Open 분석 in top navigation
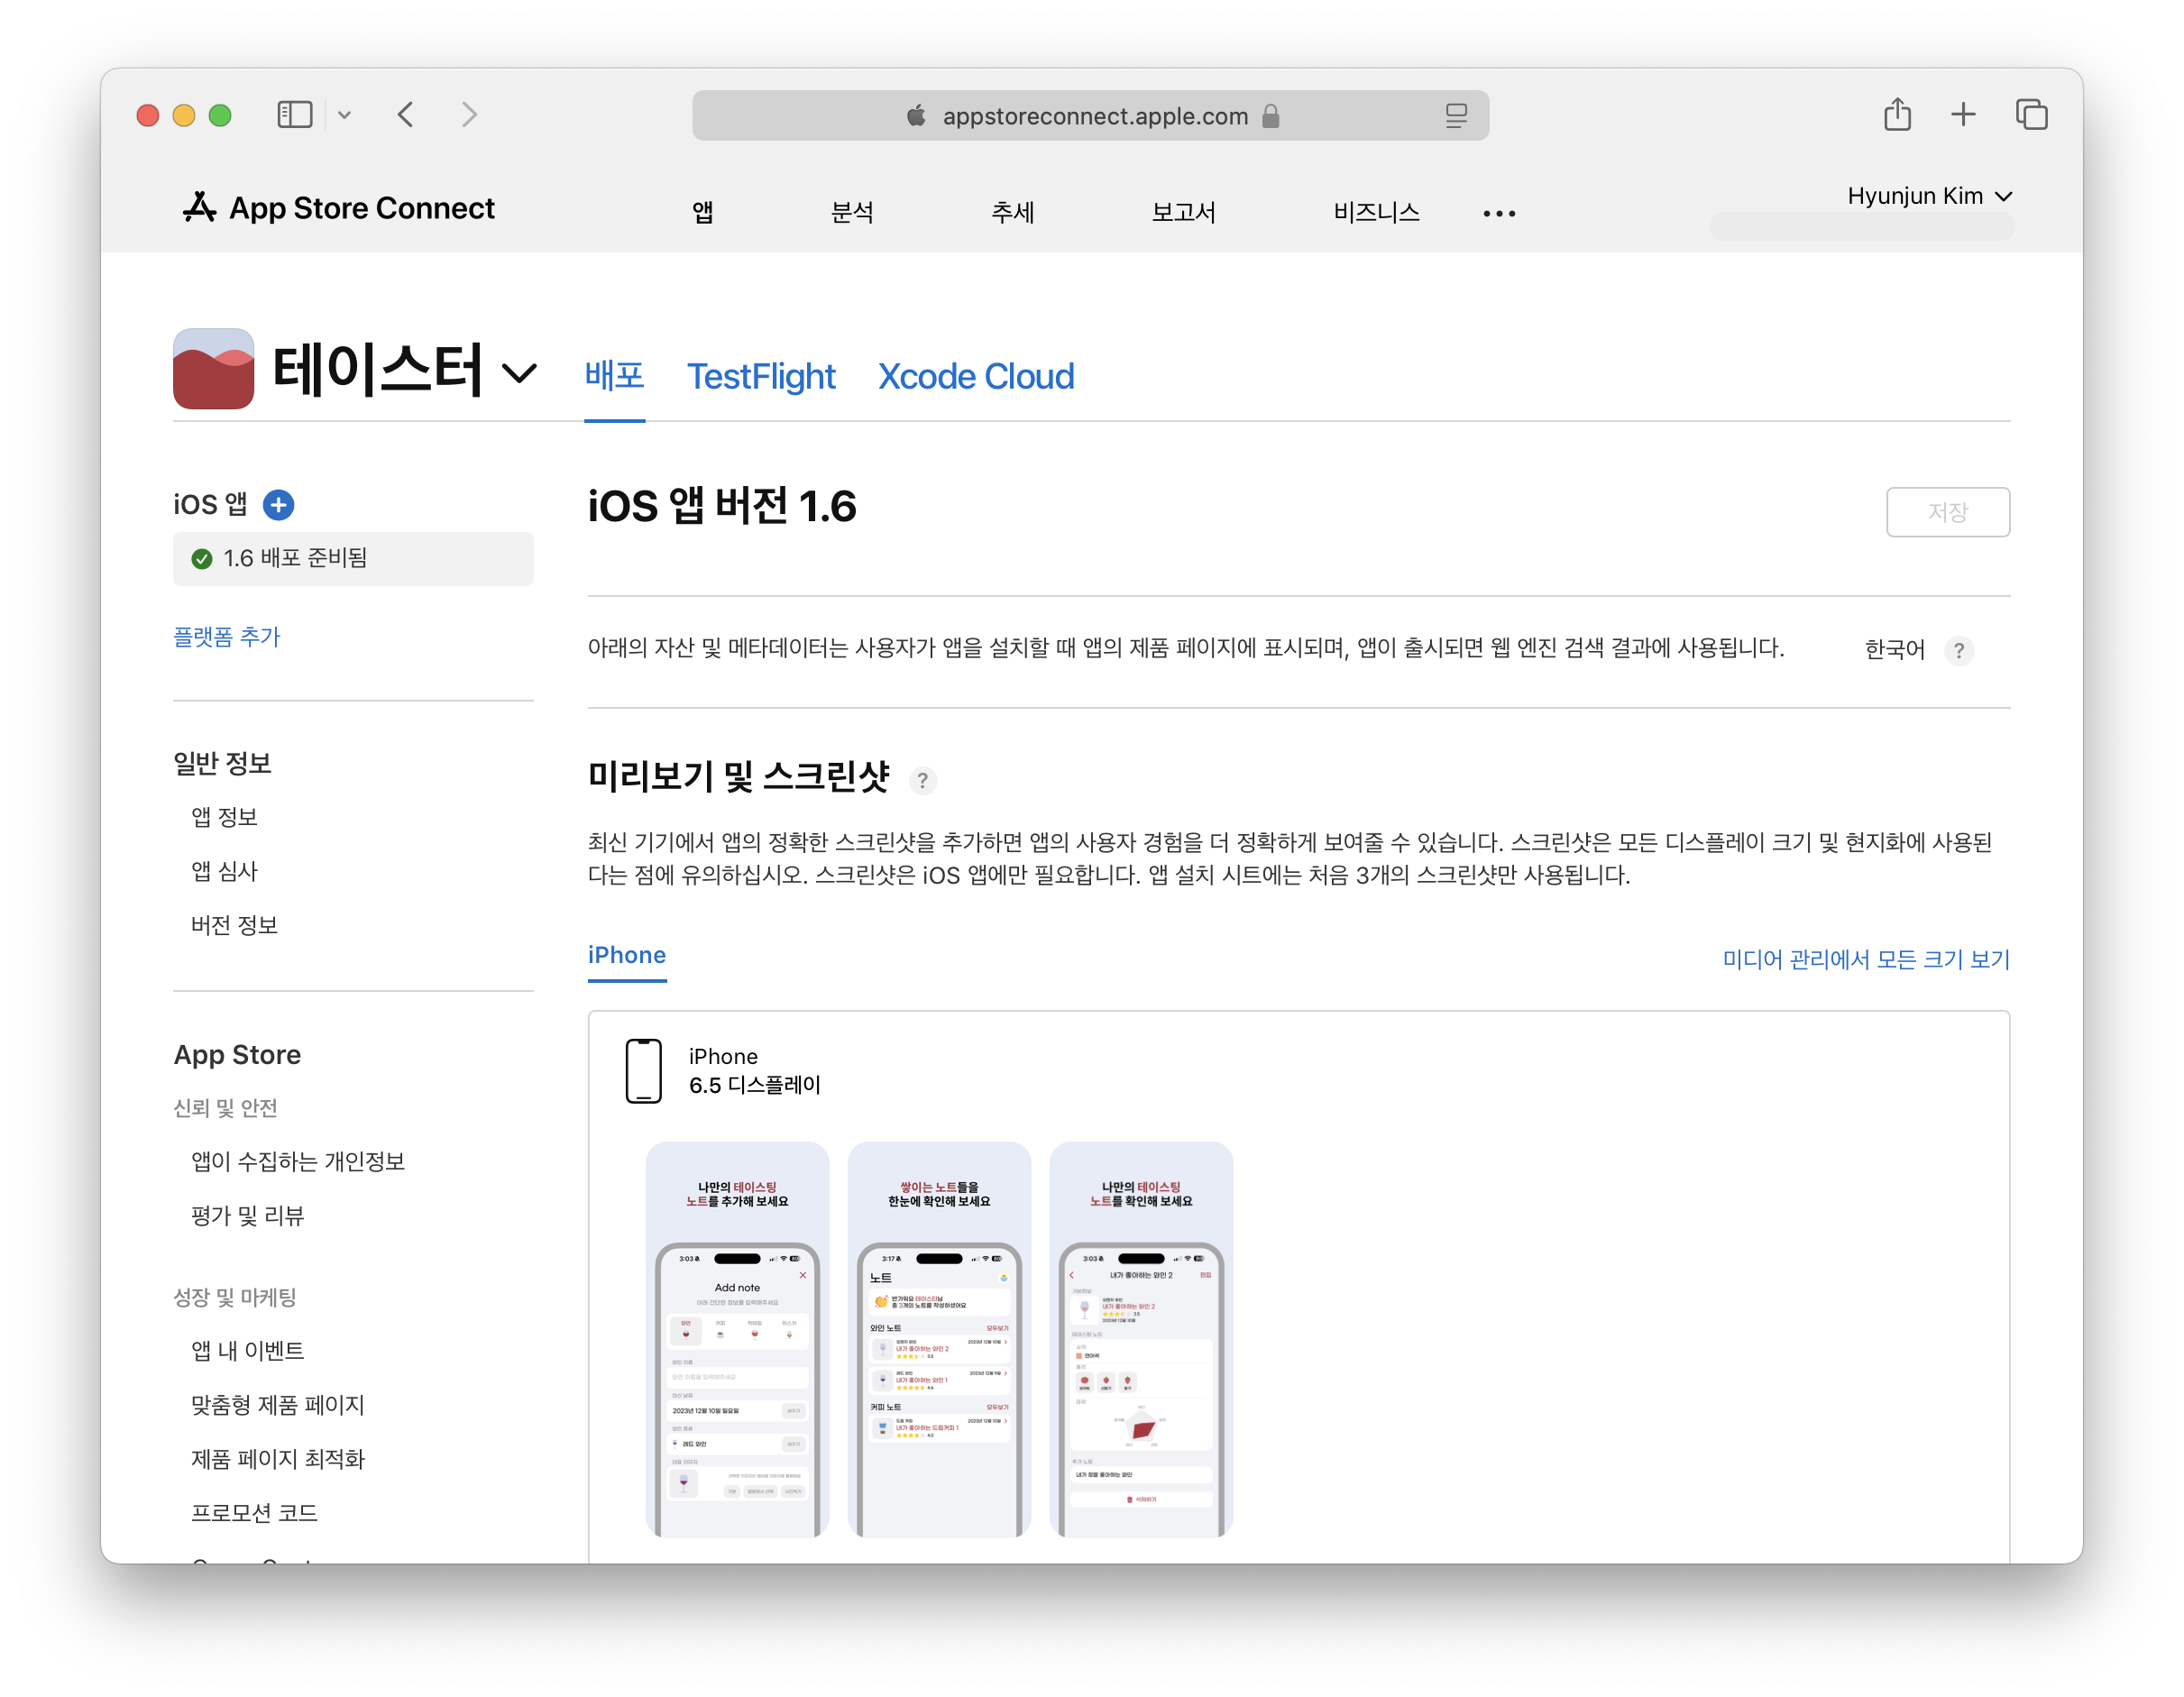Viewport: 2184px width, 1697px height. pyautogui.click(x=852, y=212)
